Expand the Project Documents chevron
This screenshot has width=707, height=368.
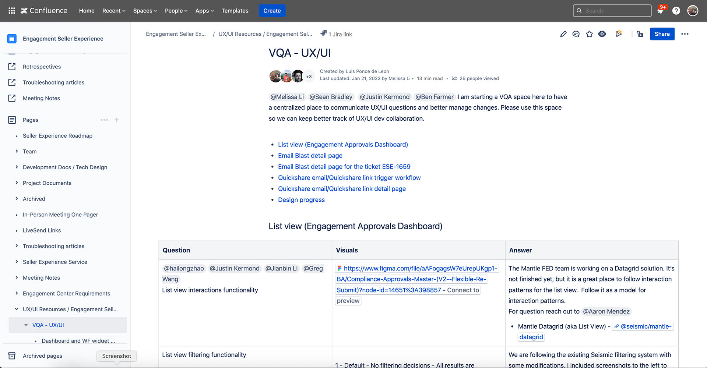point(17,183)
